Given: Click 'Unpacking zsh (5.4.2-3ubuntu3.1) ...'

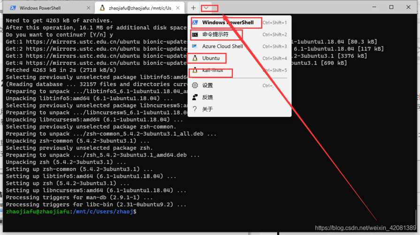Looking at the screenshot, I should click(66, 162).
